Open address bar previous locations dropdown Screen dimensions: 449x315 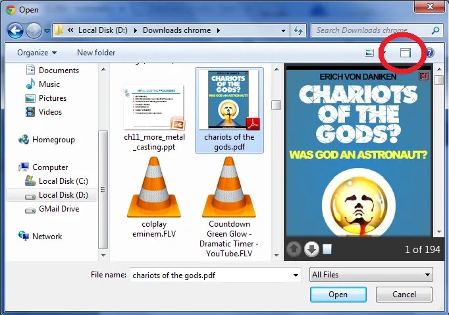283,30
